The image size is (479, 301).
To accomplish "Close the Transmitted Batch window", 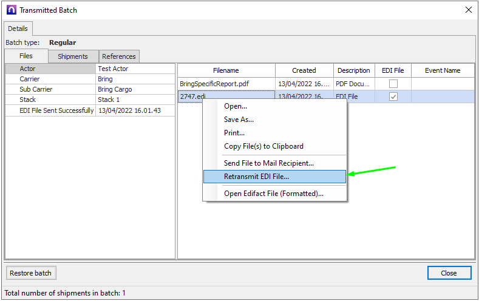I will tap(467, 10).
